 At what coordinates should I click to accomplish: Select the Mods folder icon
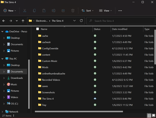(40, 67)
